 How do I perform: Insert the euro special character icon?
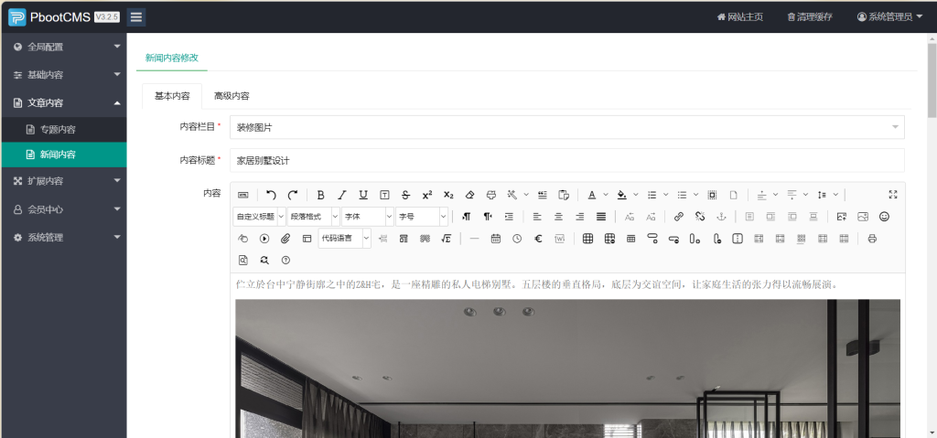[538, 239]
